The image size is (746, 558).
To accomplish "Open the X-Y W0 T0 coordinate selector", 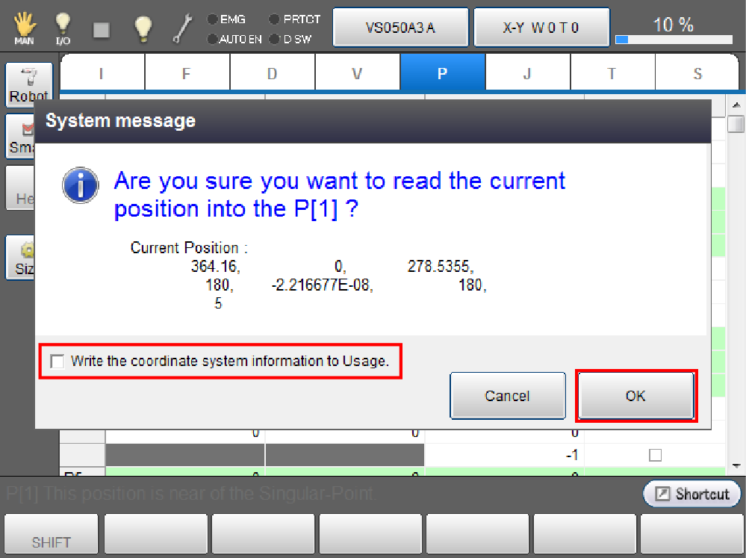I will pyautogui.click(x=541, y=28).
